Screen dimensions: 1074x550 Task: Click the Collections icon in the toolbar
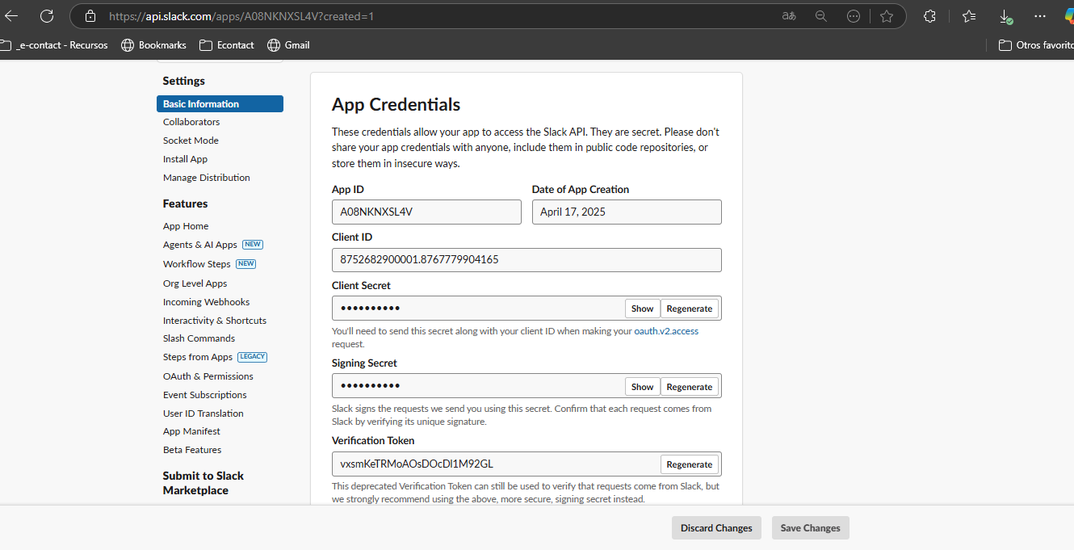[929, 15]
